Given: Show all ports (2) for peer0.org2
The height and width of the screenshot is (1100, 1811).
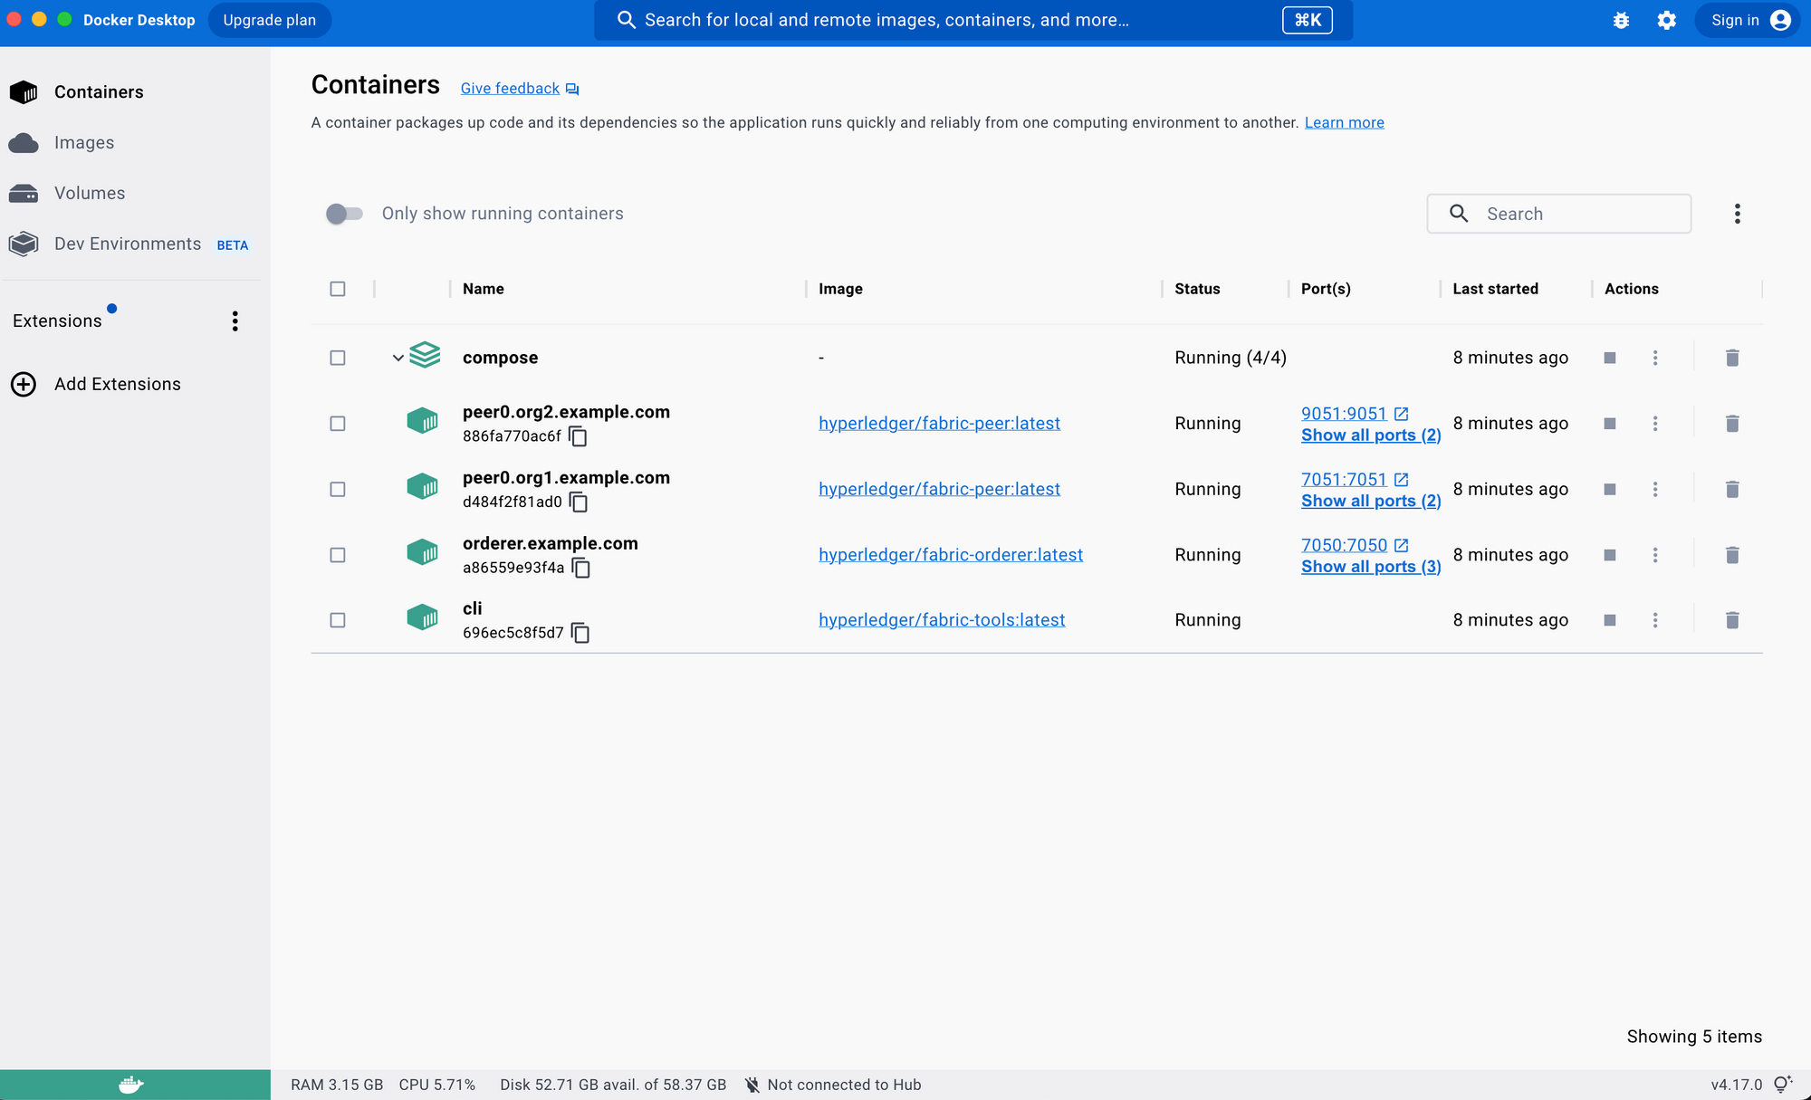Looking at the screenshot, I should pyautogui.click(x=1371, y=435).
